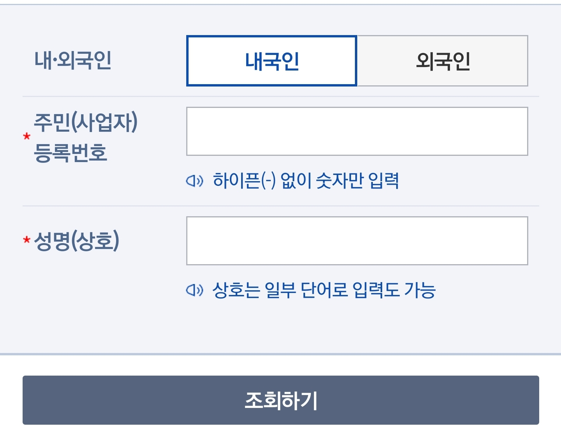Screen dimensions: 561x443
Task: Select 내국인 in the nationality selector
Action: [272, 61]
